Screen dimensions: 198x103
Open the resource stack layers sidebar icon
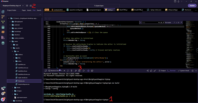3,43
